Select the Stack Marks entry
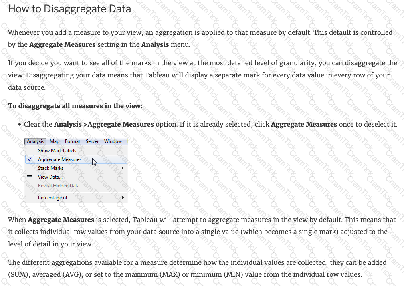 coord(50,168)
